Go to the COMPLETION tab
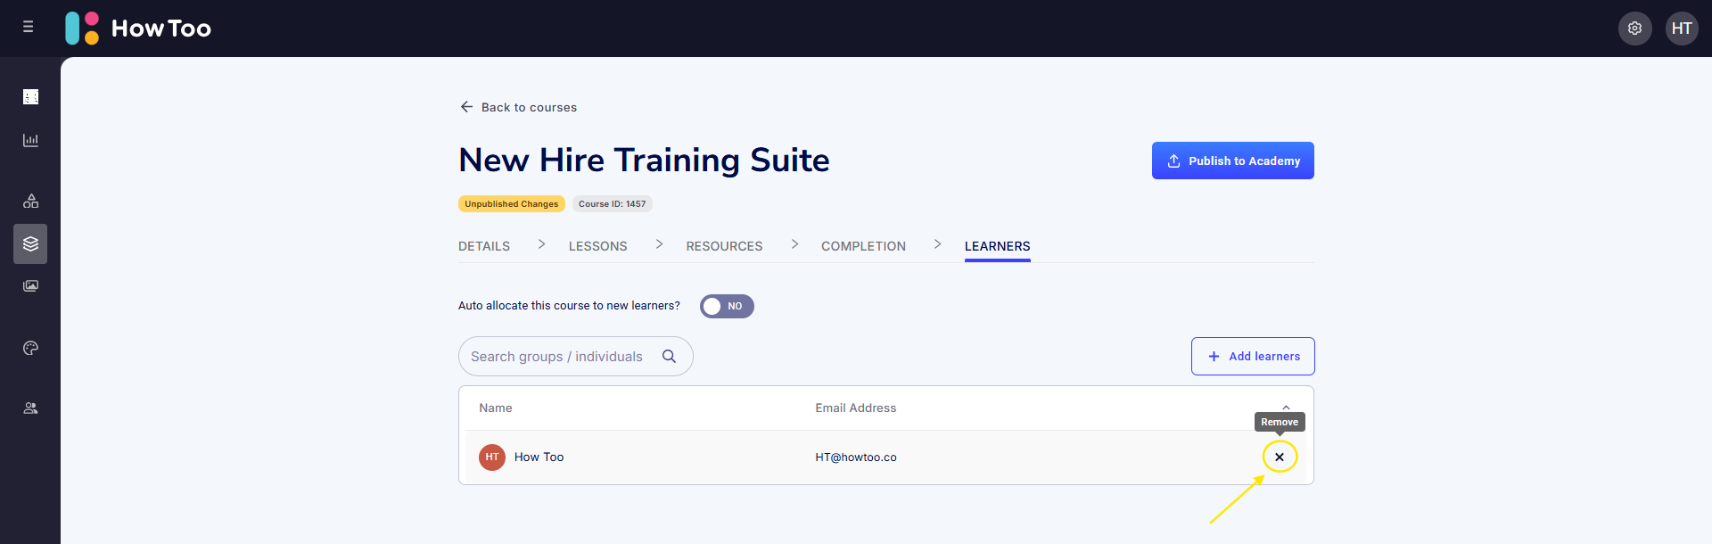 (862, 246)
